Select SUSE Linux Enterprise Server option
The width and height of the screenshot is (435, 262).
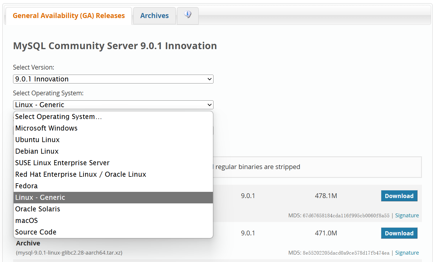[113, 163]
